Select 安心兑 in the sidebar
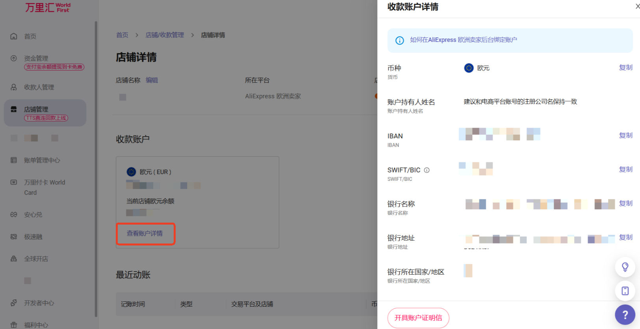Screen dimensions: 640x329 click(x=33, y=215)
